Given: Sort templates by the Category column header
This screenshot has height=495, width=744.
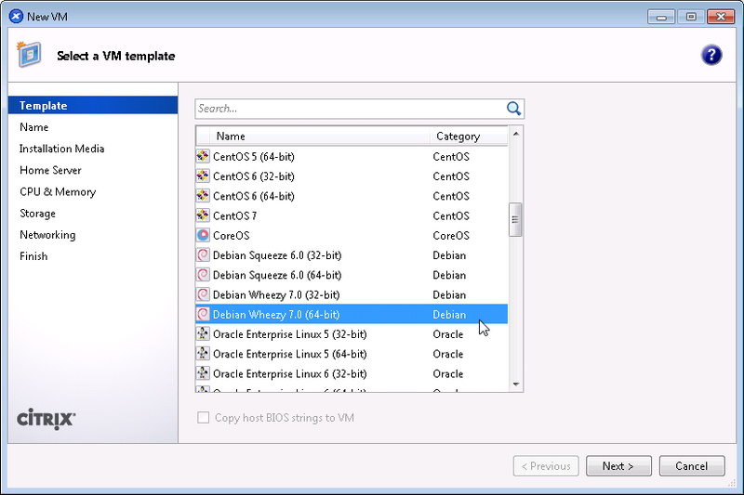Looking at the screenshot, I should click(469, 137).
